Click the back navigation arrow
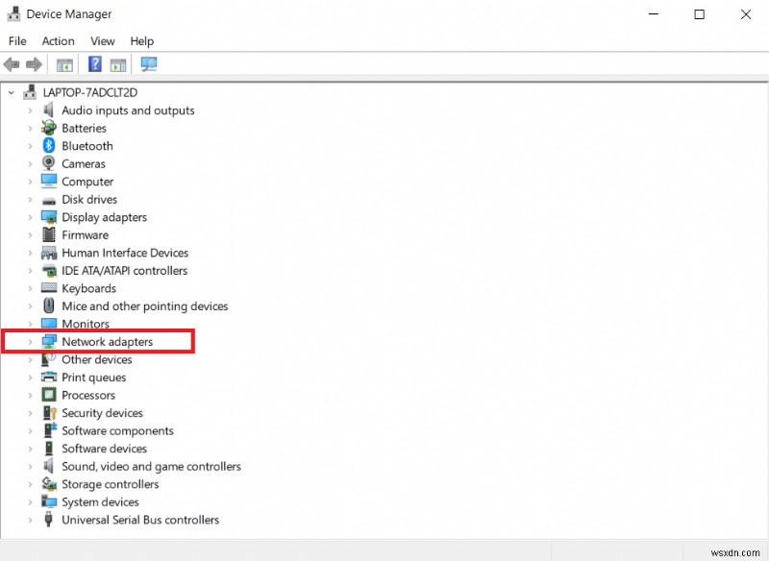The width and height of the screenshot is (769, 561). tap(11, 64)
